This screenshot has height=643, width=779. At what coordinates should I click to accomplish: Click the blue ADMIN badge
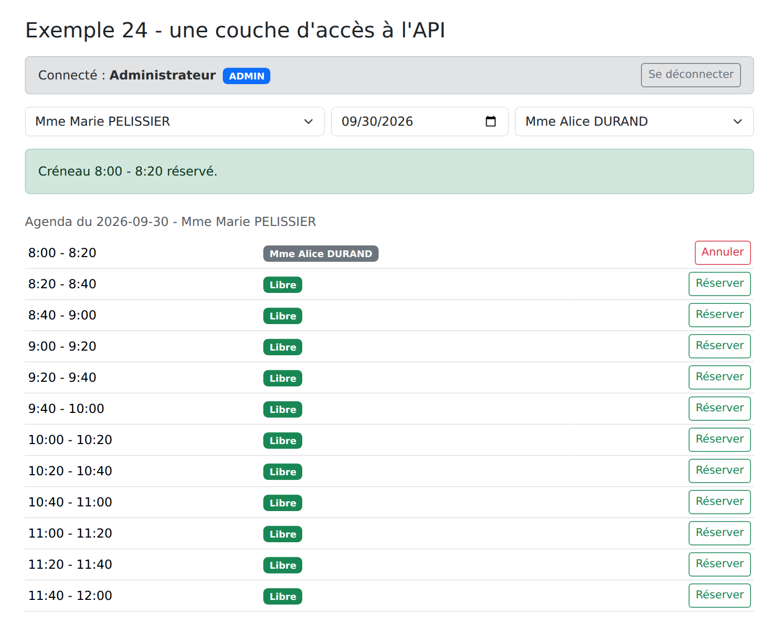(x=246, y=76)
